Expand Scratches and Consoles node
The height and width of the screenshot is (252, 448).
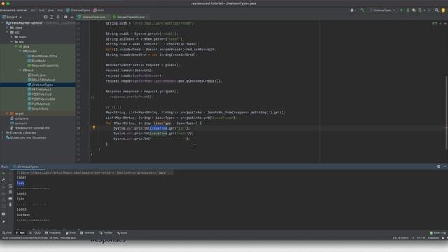click(x=3, y=137)
